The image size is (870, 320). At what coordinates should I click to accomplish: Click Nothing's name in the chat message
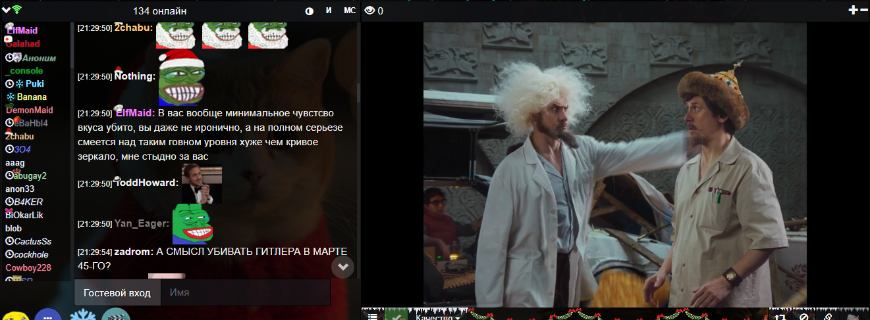(135, 76)
